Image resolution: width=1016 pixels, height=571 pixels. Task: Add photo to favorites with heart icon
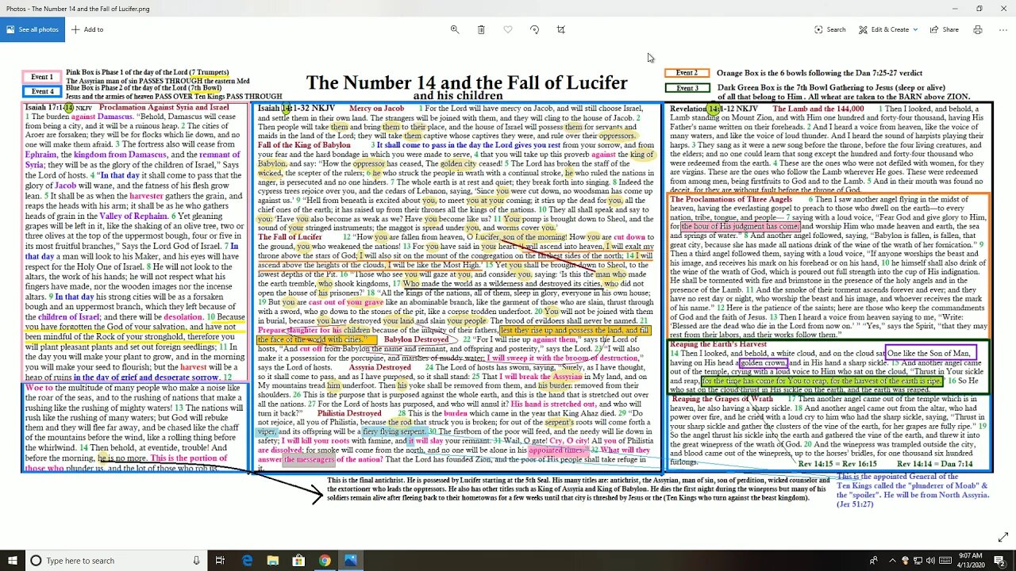[508, 29]
